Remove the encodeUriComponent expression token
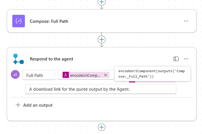The image size is (202, 134). coord(105,75)
